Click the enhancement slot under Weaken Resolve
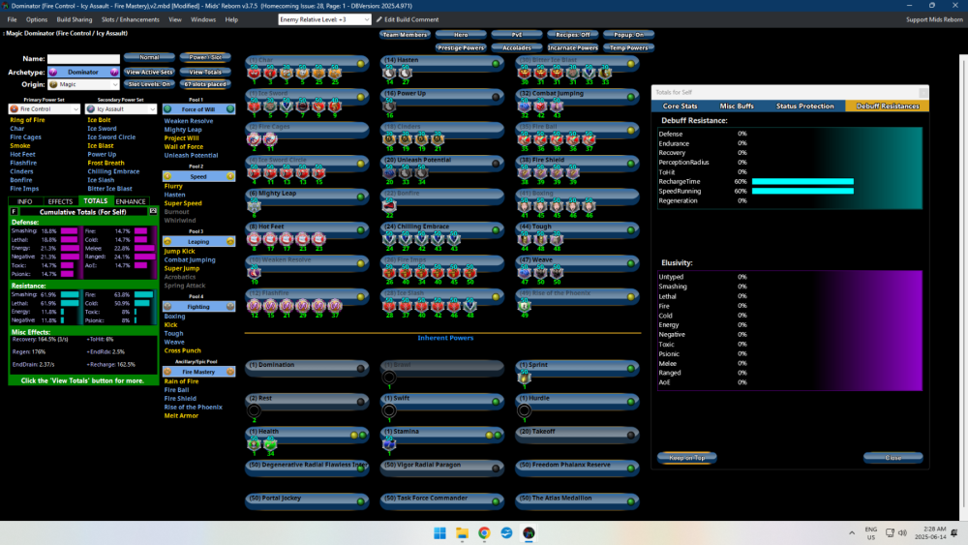Viewport: 968px width, 545px height. point(254,273)
